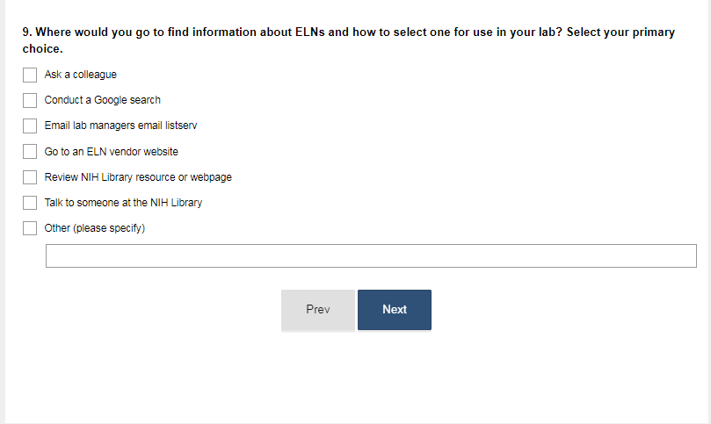
Task: Toggle the 'Other (please specify)' checkbox
Action: [30, 228]
